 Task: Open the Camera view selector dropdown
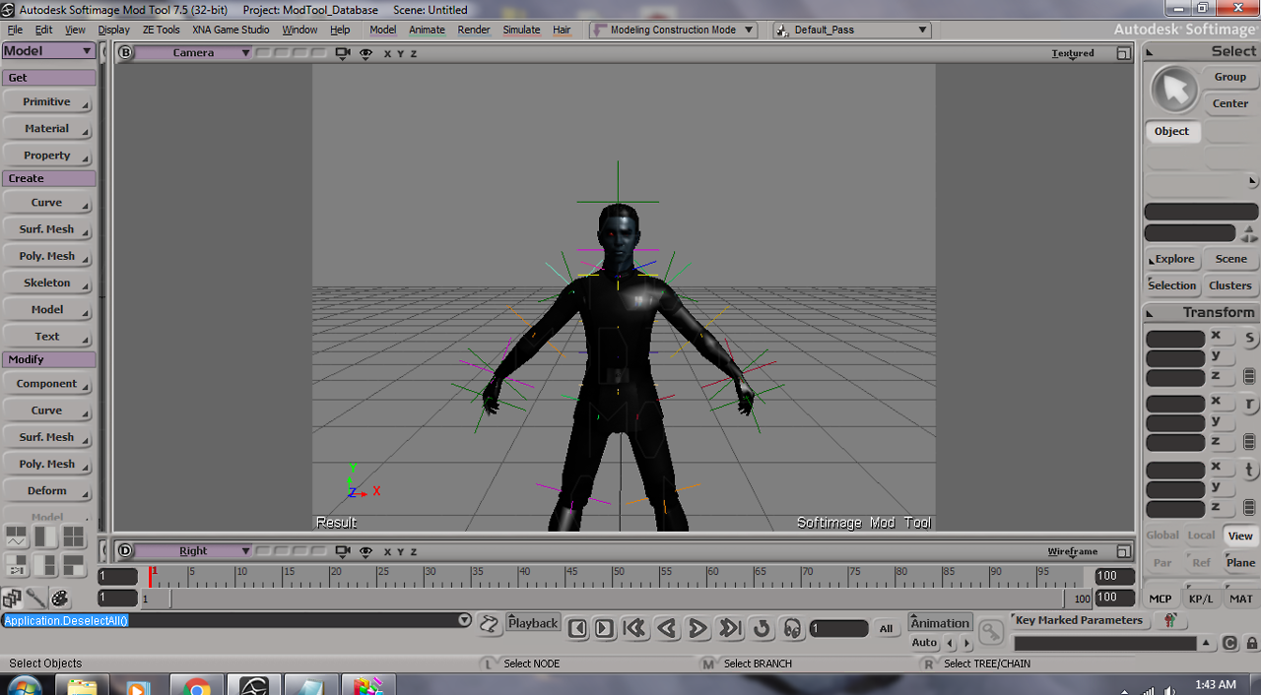193,53
